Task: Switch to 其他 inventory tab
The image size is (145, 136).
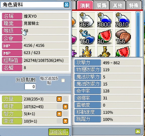Action: pos(118,5)
